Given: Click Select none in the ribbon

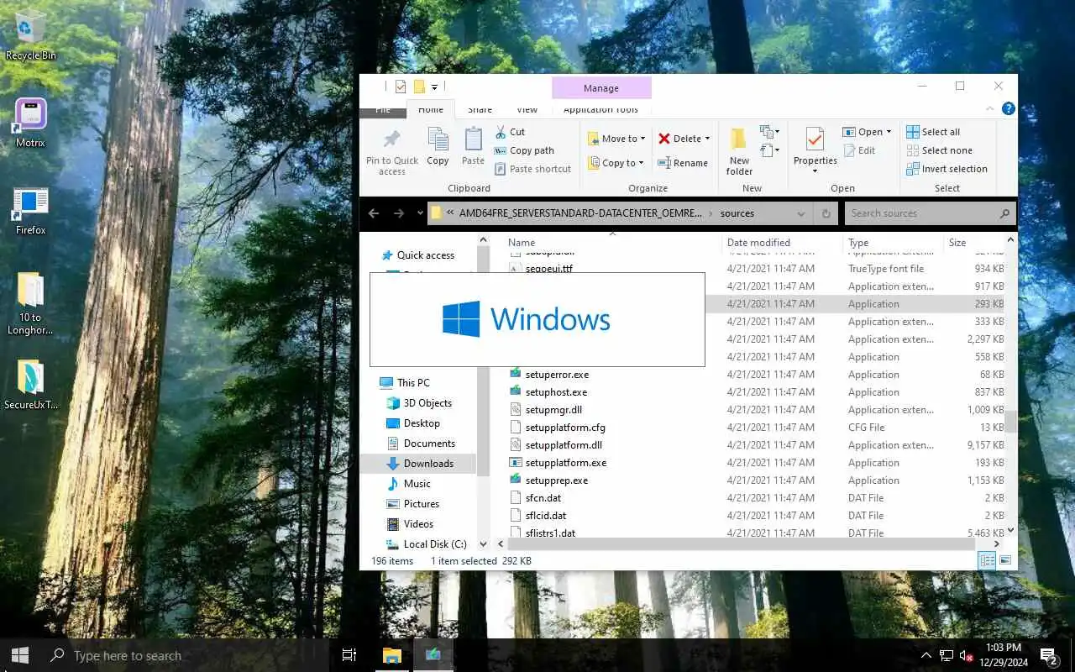Looking at the screenshot, I should click(x=939, y=150).
